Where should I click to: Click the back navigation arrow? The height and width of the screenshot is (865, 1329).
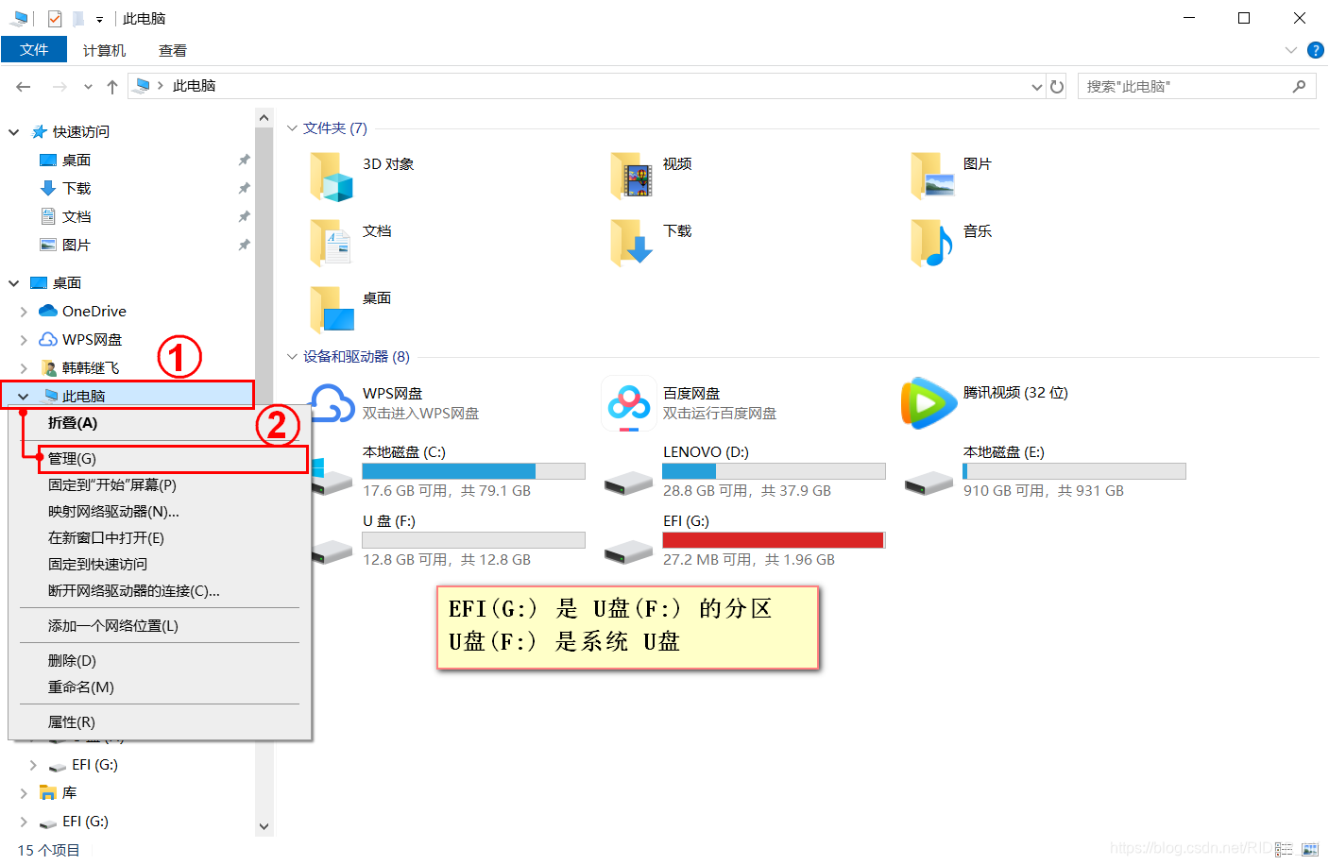point(24,87)
